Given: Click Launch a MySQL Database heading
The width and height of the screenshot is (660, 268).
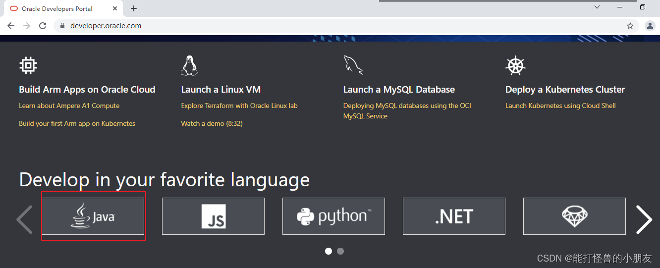Looking at the screenshot, I should tap(399, 90).
